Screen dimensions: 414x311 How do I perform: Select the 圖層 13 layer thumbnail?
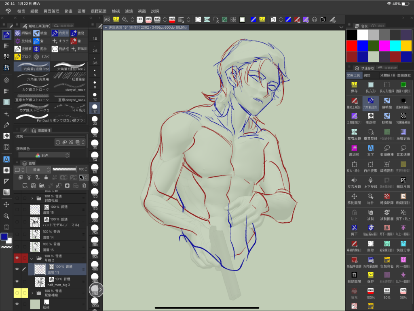point(40,269)
